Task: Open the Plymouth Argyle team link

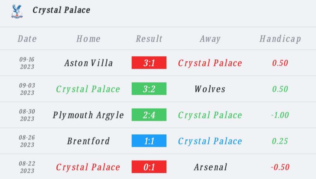Action: point(88,115)
